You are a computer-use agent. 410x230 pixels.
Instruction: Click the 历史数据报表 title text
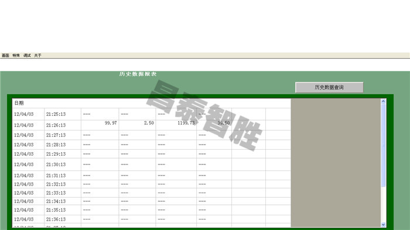coord(138,74)
